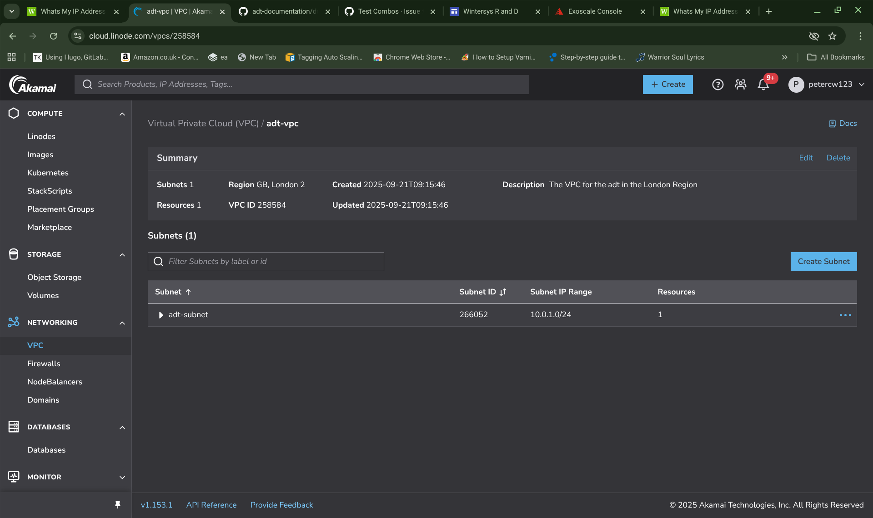Image resolution: width=873 pixels, height=518 pixels.
Task: Click the browser reload icon
Action: tap(54, 36)
